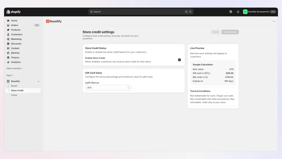The width and height of the screenshot is (282, 159).
Task: Select Resellify app in sidebar
Action: [x=16, y=81]
